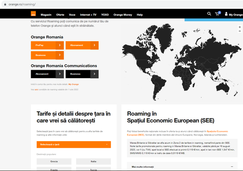Open the search magnifier icon
This screenshot has height=171, width=243.
(x=209, y=14)
